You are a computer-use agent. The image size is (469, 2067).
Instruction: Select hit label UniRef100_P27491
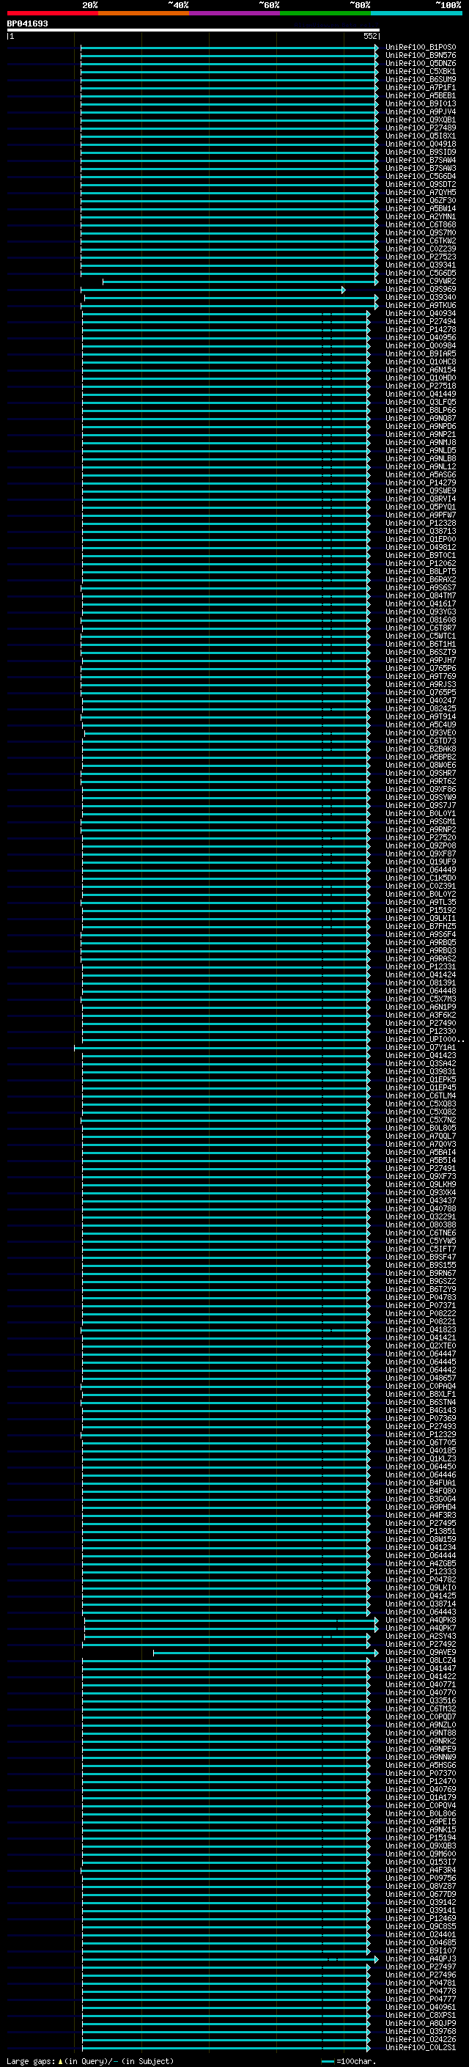[x=421, y=1168]
